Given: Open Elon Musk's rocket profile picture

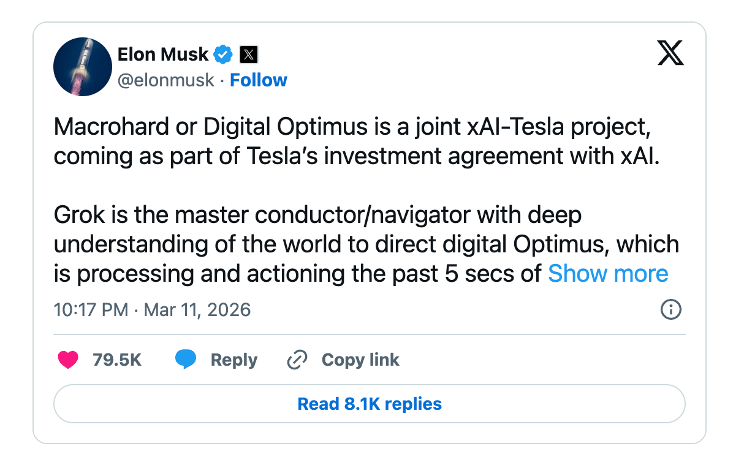Looking at the screenshot, I should click(x=82, y=66).
